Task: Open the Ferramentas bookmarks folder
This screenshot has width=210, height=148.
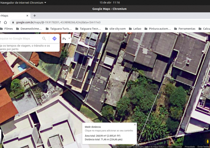Action: coord(185,29)
